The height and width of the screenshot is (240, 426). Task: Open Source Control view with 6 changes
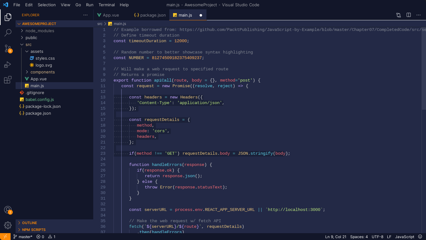pos(8,48)
